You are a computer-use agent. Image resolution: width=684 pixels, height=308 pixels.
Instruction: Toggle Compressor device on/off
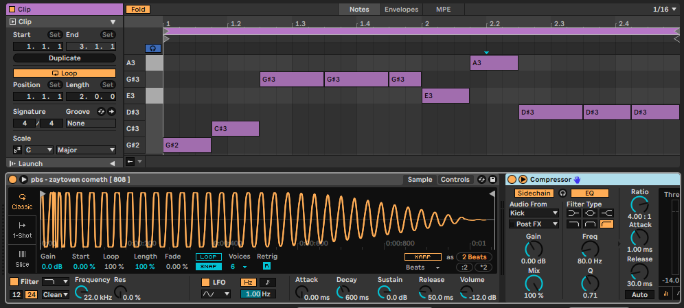[x=512, y=180]
